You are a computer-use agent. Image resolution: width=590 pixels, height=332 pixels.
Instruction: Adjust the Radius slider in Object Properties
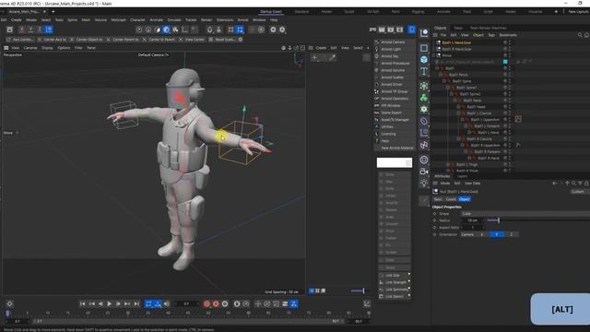tap(499, 220)
